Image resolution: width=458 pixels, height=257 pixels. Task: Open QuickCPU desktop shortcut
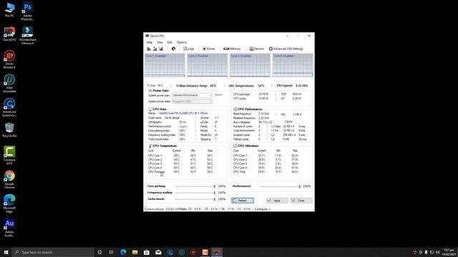click(x=9, y=34)
